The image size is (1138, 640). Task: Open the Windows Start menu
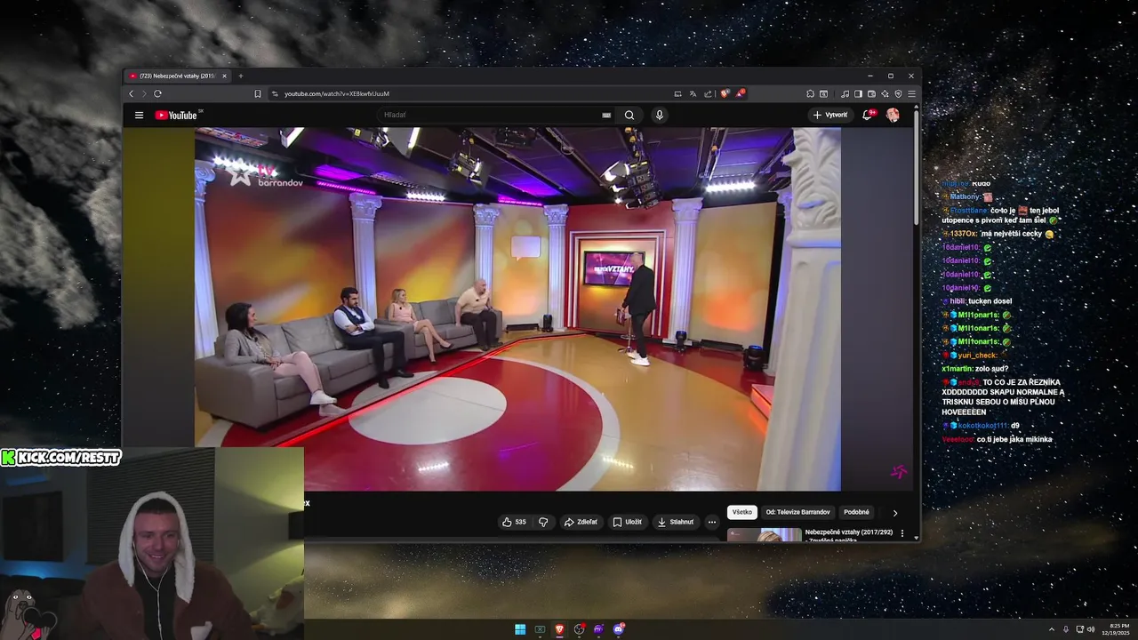coord(520,629)
